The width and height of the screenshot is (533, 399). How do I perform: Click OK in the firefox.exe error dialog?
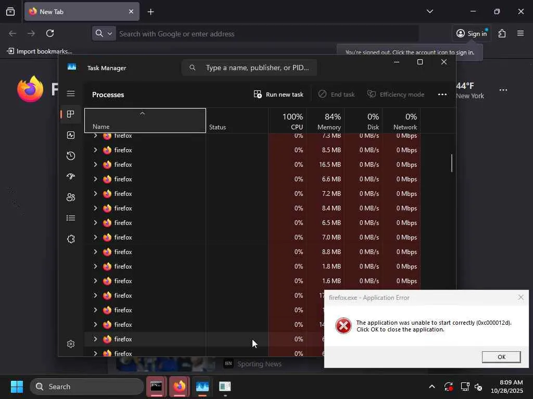tap(501, 357)
